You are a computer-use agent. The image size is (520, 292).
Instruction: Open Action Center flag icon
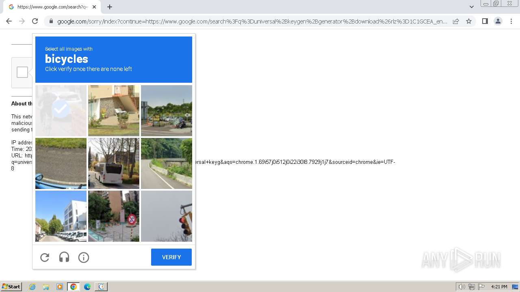pos(481,287)
